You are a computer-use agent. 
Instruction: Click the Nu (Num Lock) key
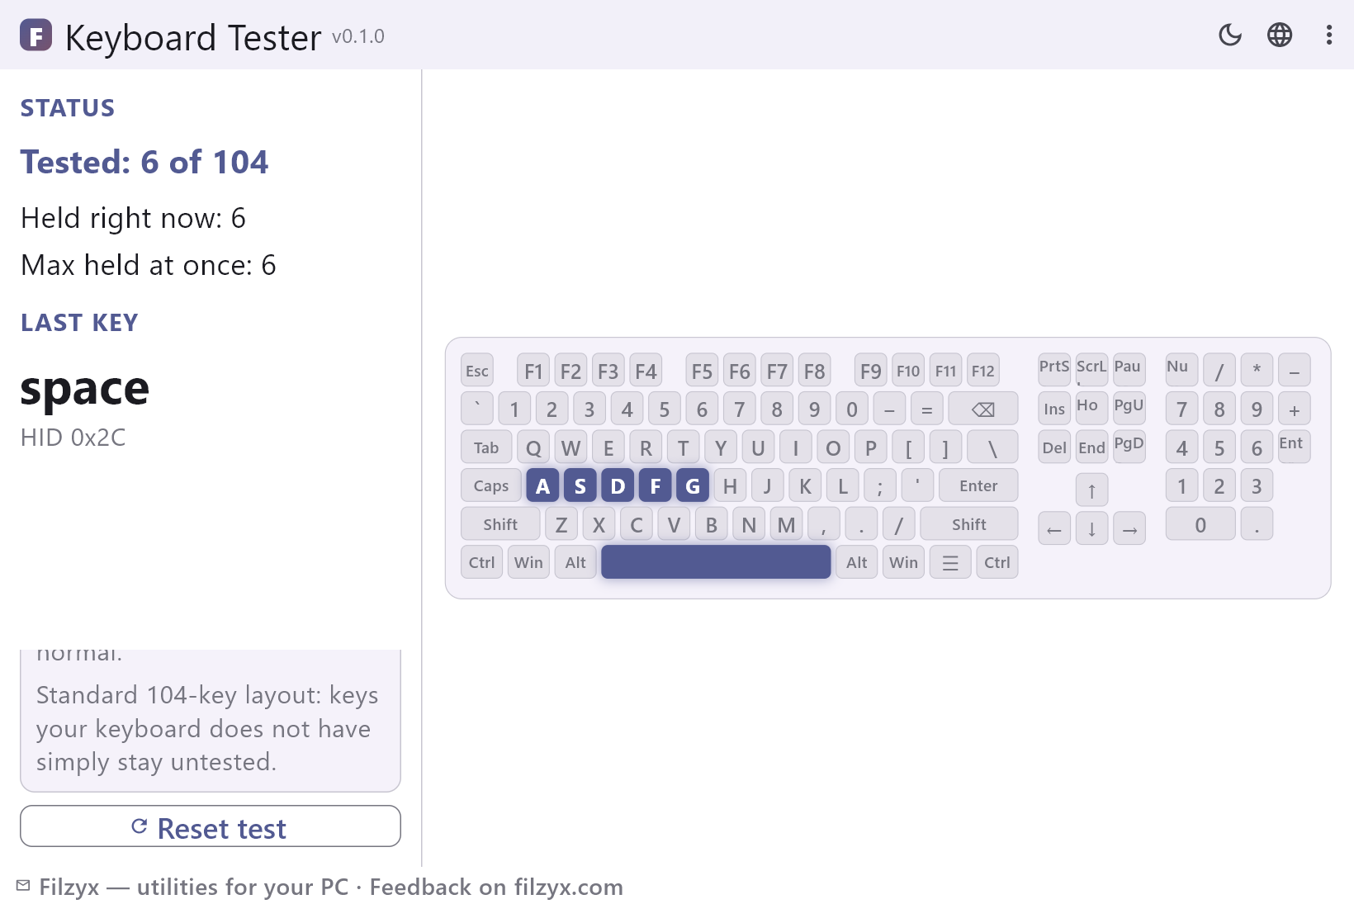pyautogui.click(x=1181, y=371)
